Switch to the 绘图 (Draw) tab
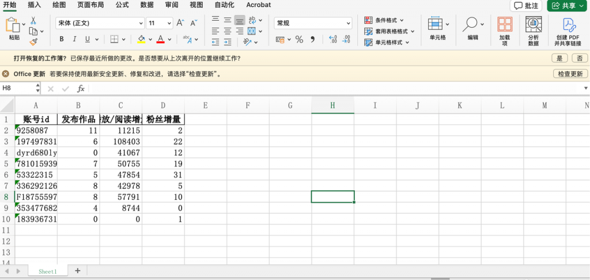The image size is (590, 280). 59,5
